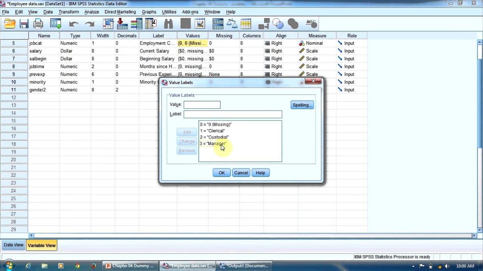
Task: Click the Use variable sets circles icon
Action: pos(278,24)
